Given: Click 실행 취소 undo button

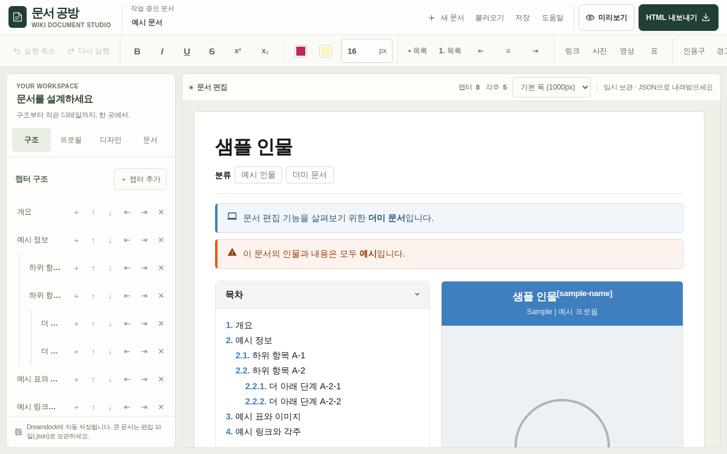Looking at the screenshot, I should [34, 51].
